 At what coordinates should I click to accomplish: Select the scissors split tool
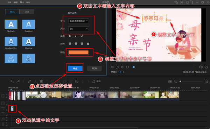tap(35, 81)
